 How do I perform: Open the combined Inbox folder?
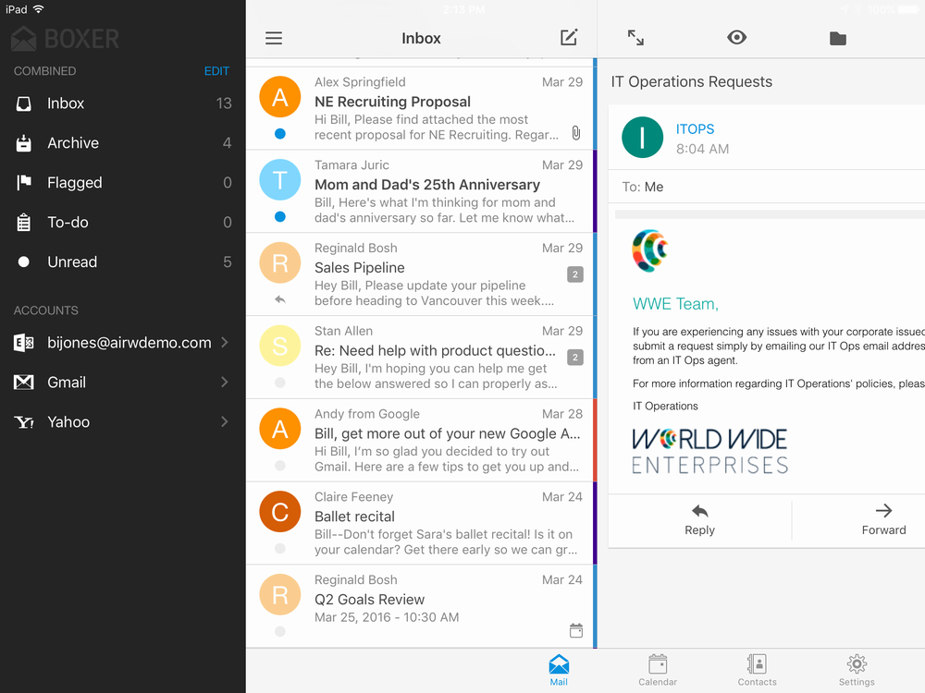click(123, 103)
